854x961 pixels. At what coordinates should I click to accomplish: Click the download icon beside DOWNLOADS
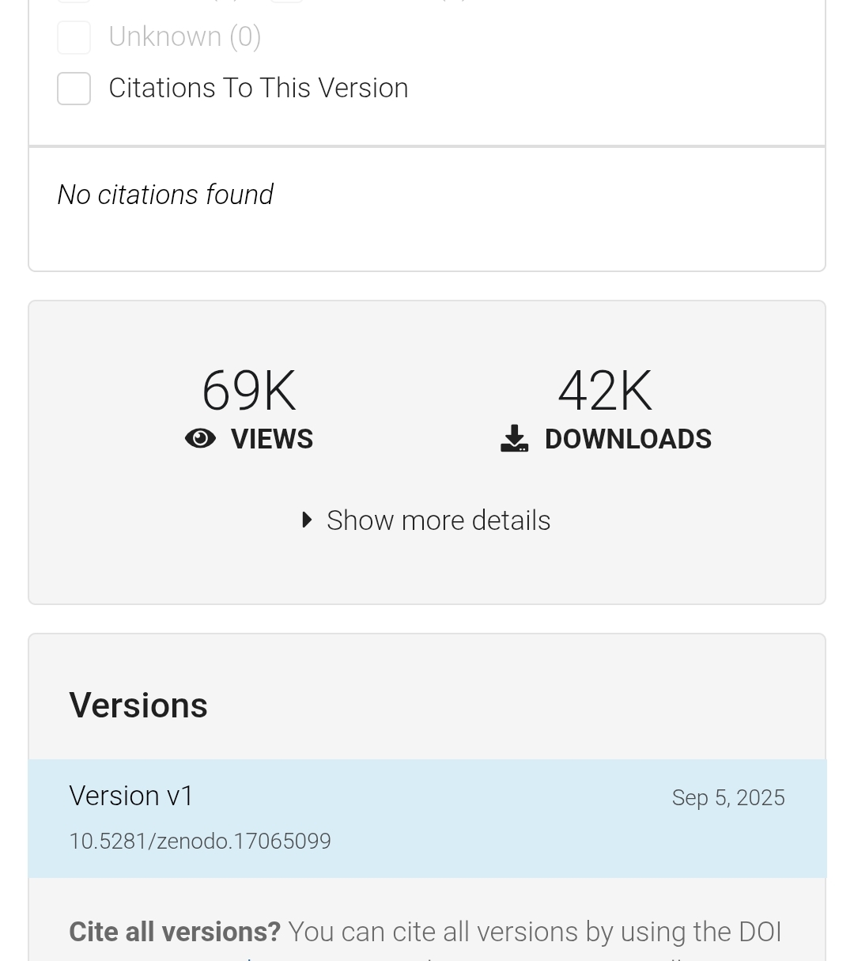tap(514, 439)
